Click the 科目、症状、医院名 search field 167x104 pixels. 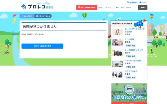click(x=126, y=8)
